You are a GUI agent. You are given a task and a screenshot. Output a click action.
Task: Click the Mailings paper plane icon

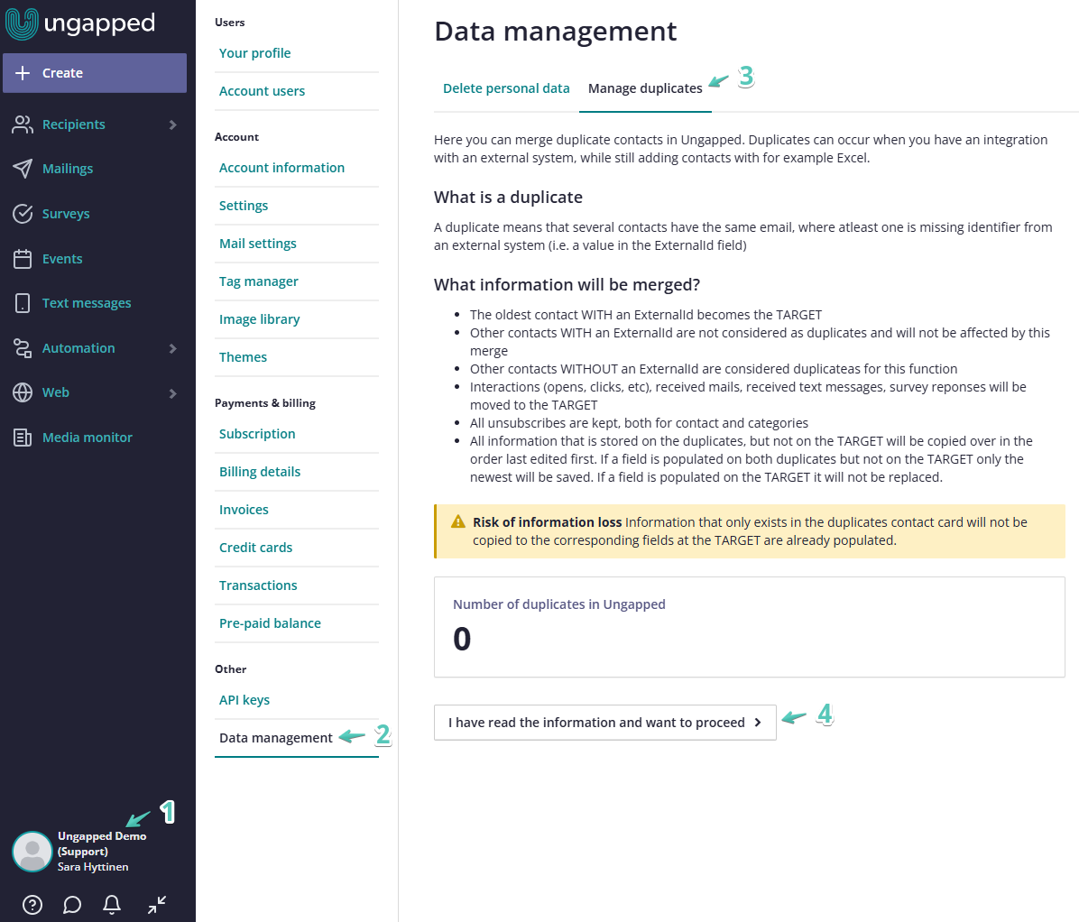point(23,169)
